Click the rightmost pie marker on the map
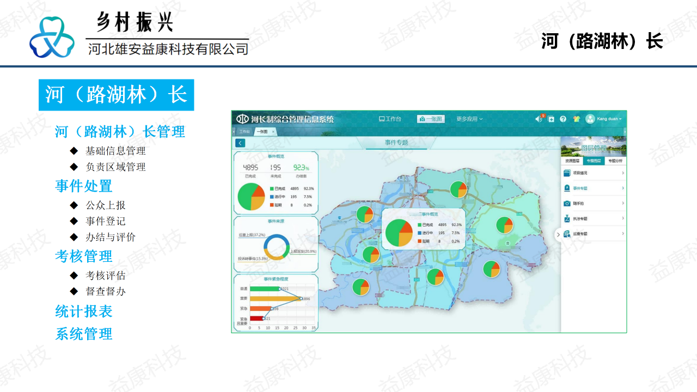 (504, 225)
